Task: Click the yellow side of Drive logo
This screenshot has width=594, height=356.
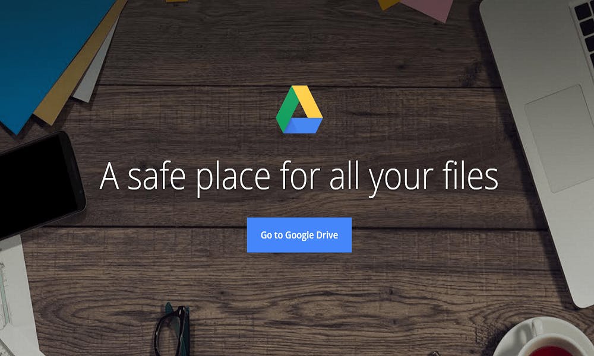Action: pos(309,101)
